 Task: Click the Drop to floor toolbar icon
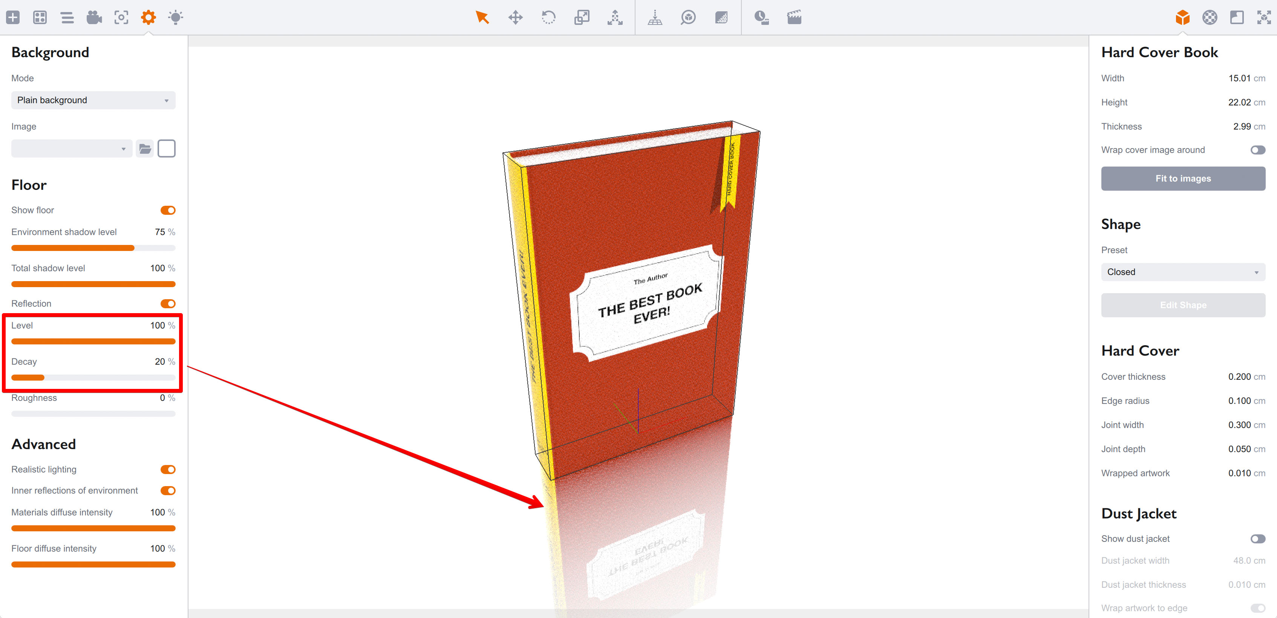(655, 17)
